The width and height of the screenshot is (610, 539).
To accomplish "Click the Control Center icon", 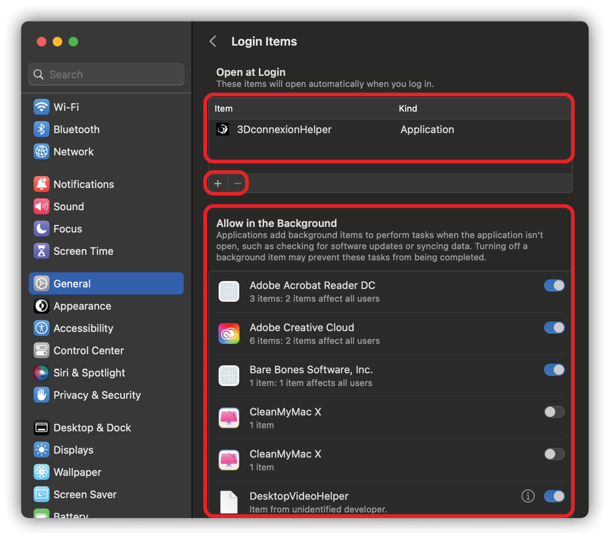I will (x=41, y=350).
